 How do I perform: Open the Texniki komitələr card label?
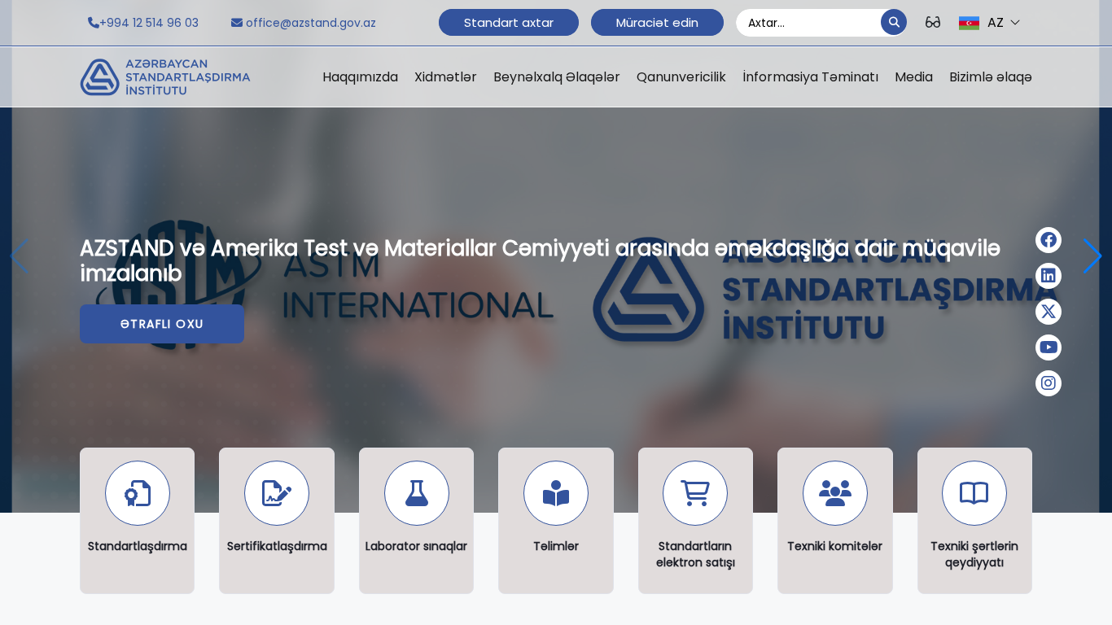835,546
